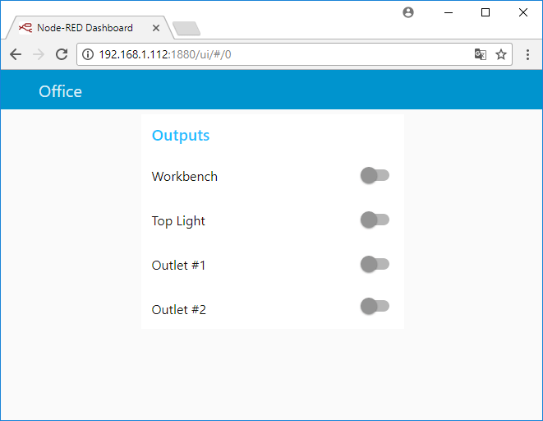Click the address bar URL field

coord(279,54)
